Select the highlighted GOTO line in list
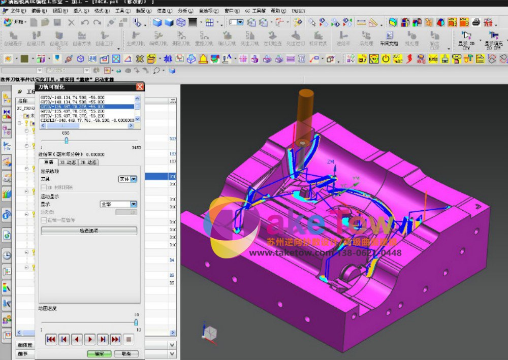508x360 pixels. [87, 107]
